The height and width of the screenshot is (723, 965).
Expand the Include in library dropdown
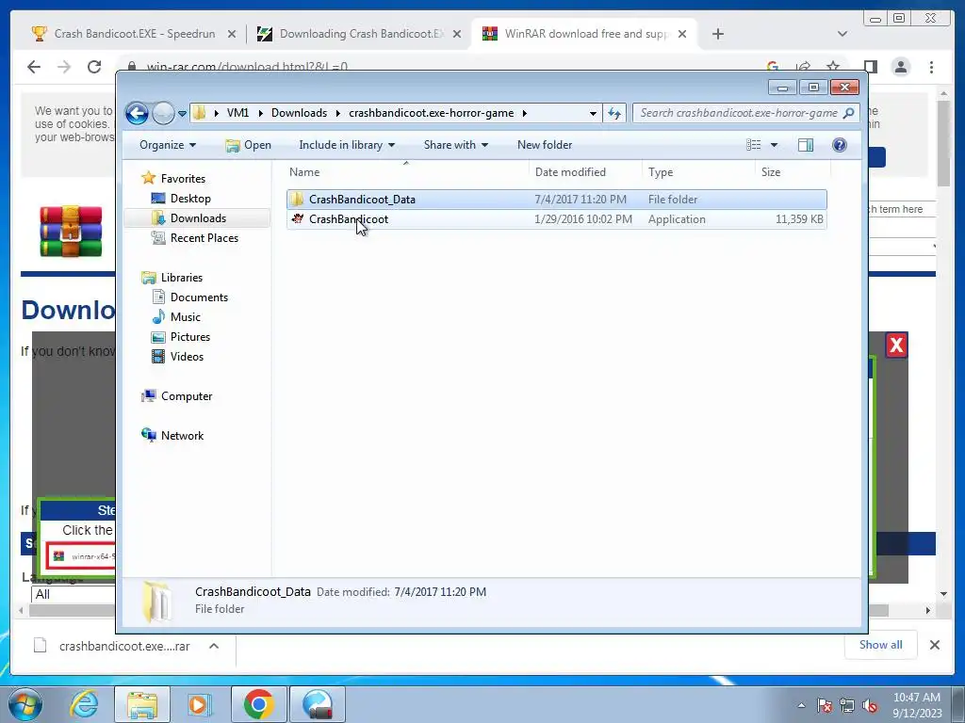tap(347, 145)
